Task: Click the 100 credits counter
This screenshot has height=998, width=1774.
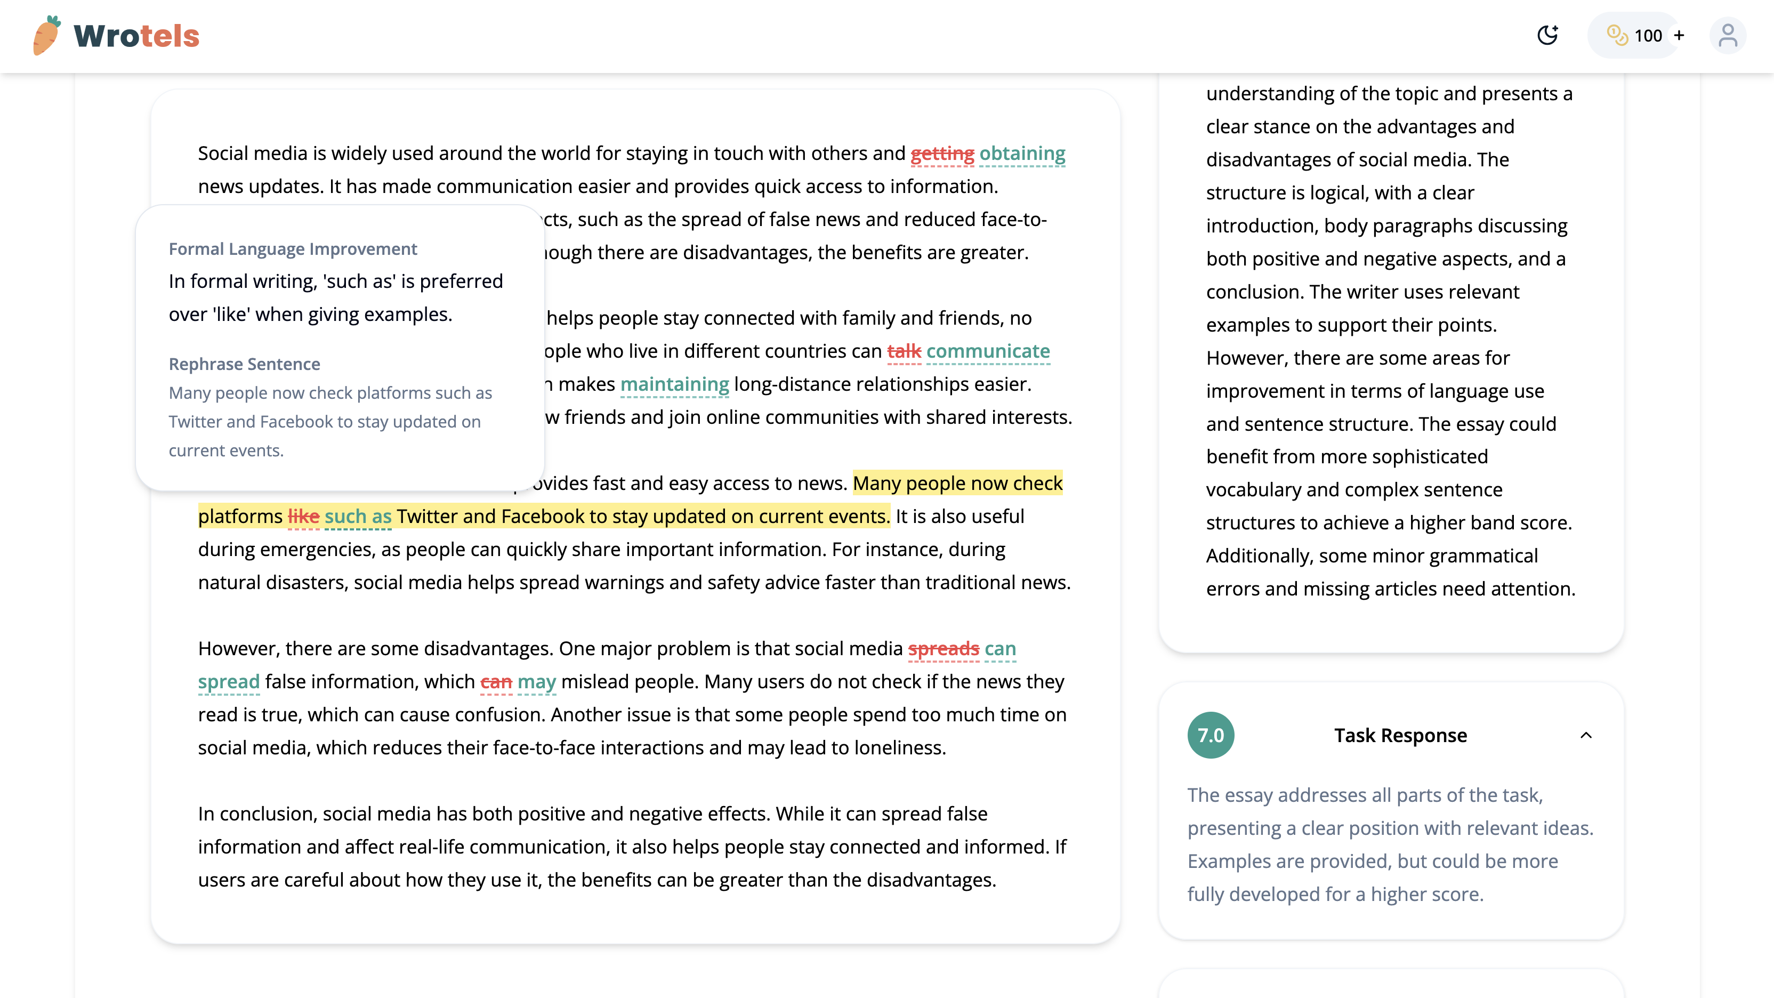Action: point(1648,36)
